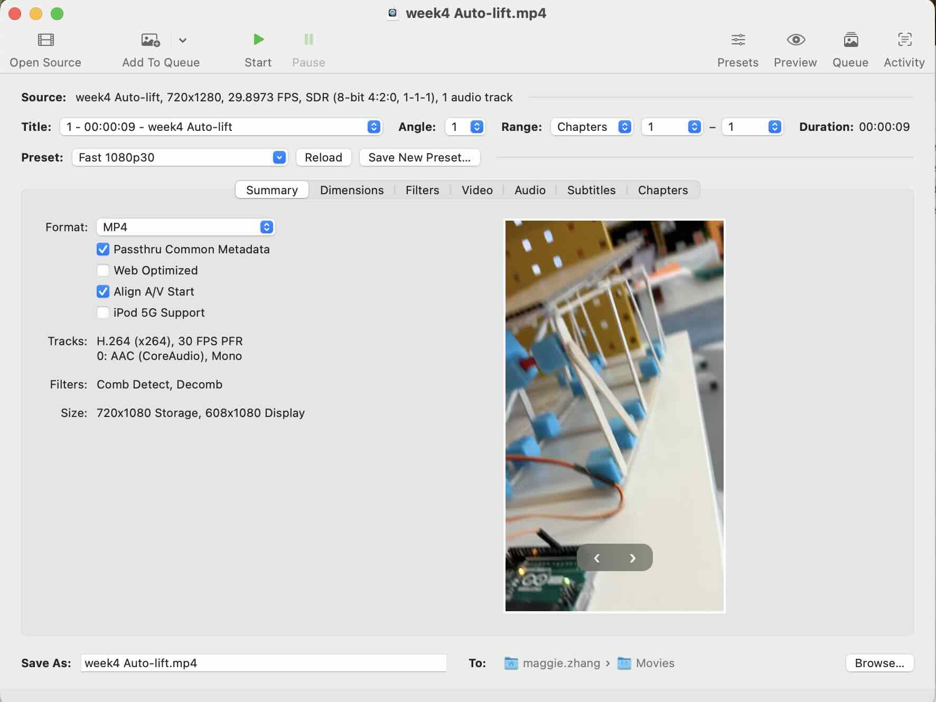
Task: Click Save New Preset button
Action: pos(419,157)
